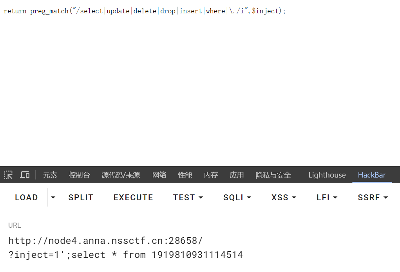The width and height of the screenshot is (400, 272).
Task: Open the TEST dropdown menu
Action: click(188, 198)
